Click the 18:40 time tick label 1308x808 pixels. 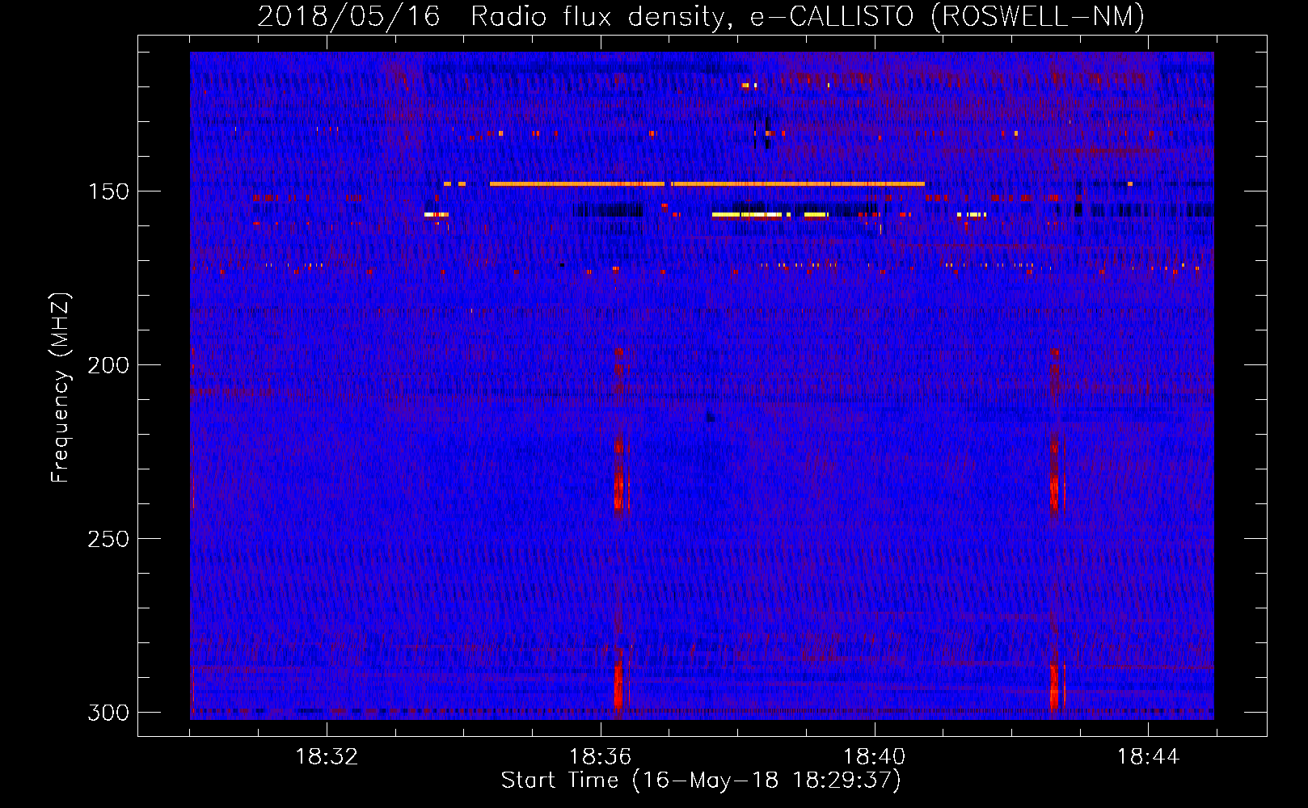point(874,757)
